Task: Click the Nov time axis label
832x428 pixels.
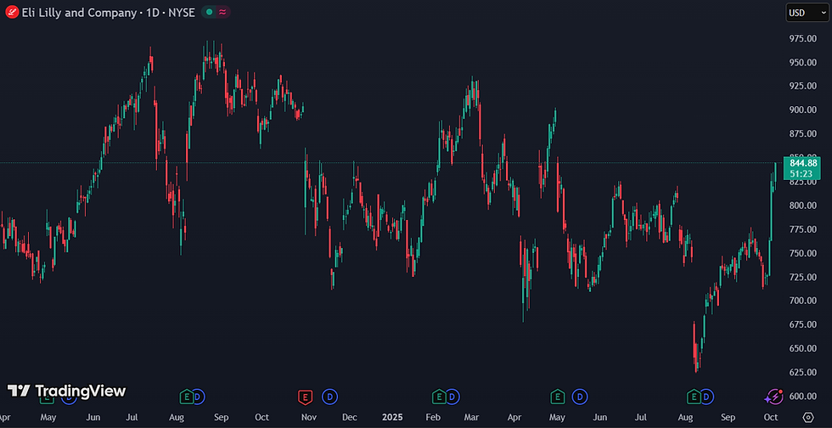Action: [309, 417]
